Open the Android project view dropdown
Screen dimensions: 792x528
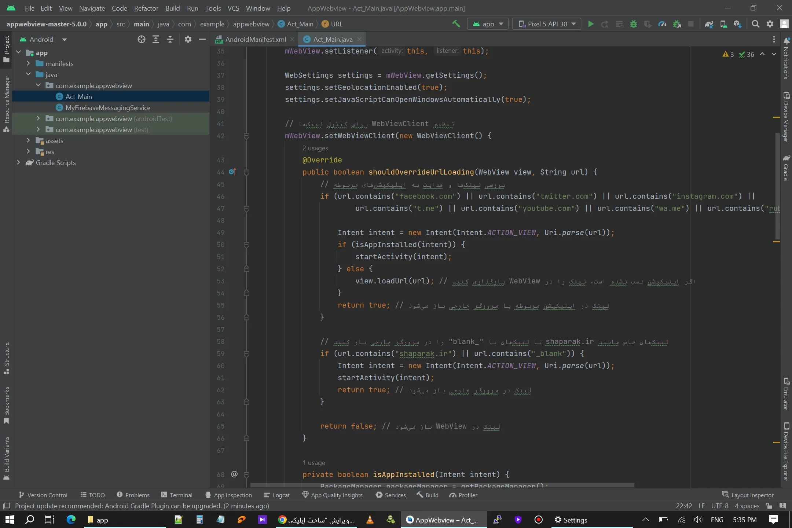(x=43, y=39)
